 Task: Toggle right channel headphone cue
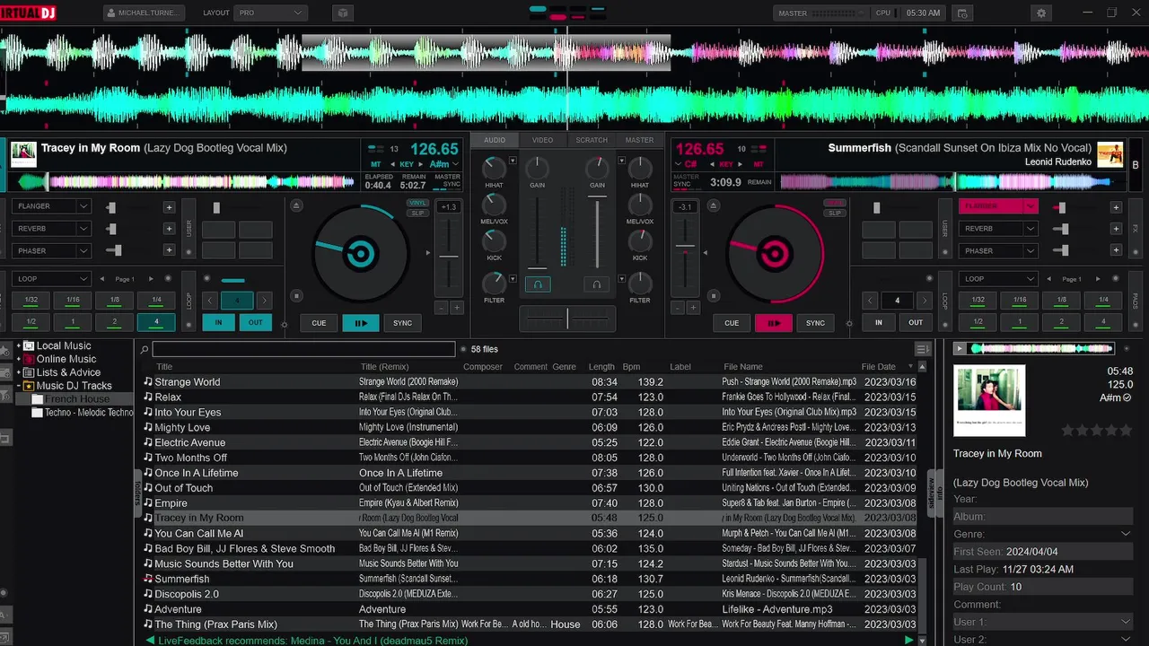tap(595, 284)
